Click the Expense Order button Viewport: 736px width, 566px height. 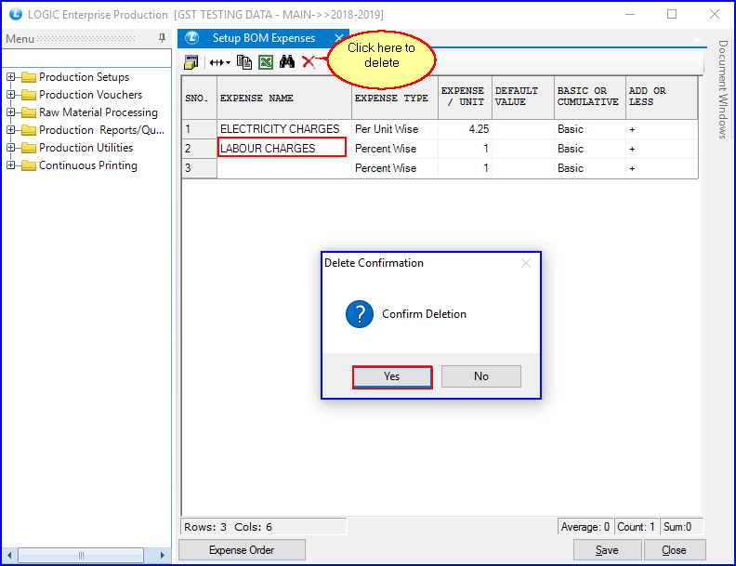(242, 550)
